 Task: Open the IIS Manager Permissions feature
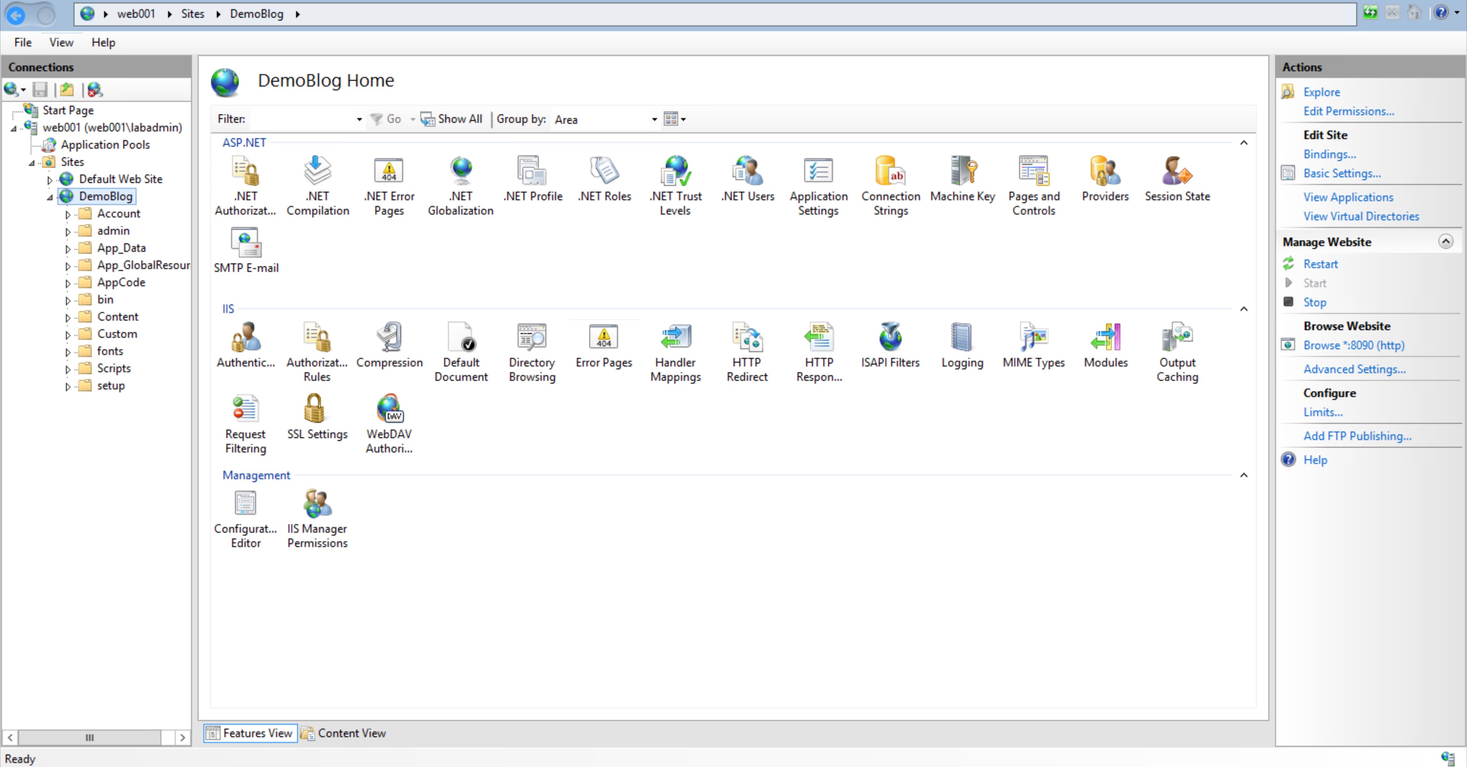click(317, 518)
